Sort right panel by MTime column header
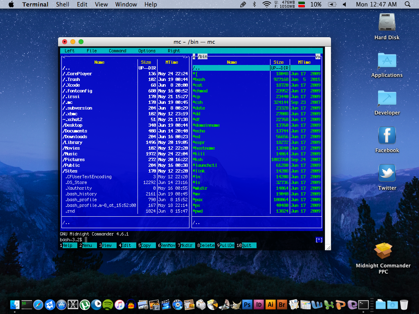The width and height of the screenshot is (419, 314). click(x=304, y=62)
